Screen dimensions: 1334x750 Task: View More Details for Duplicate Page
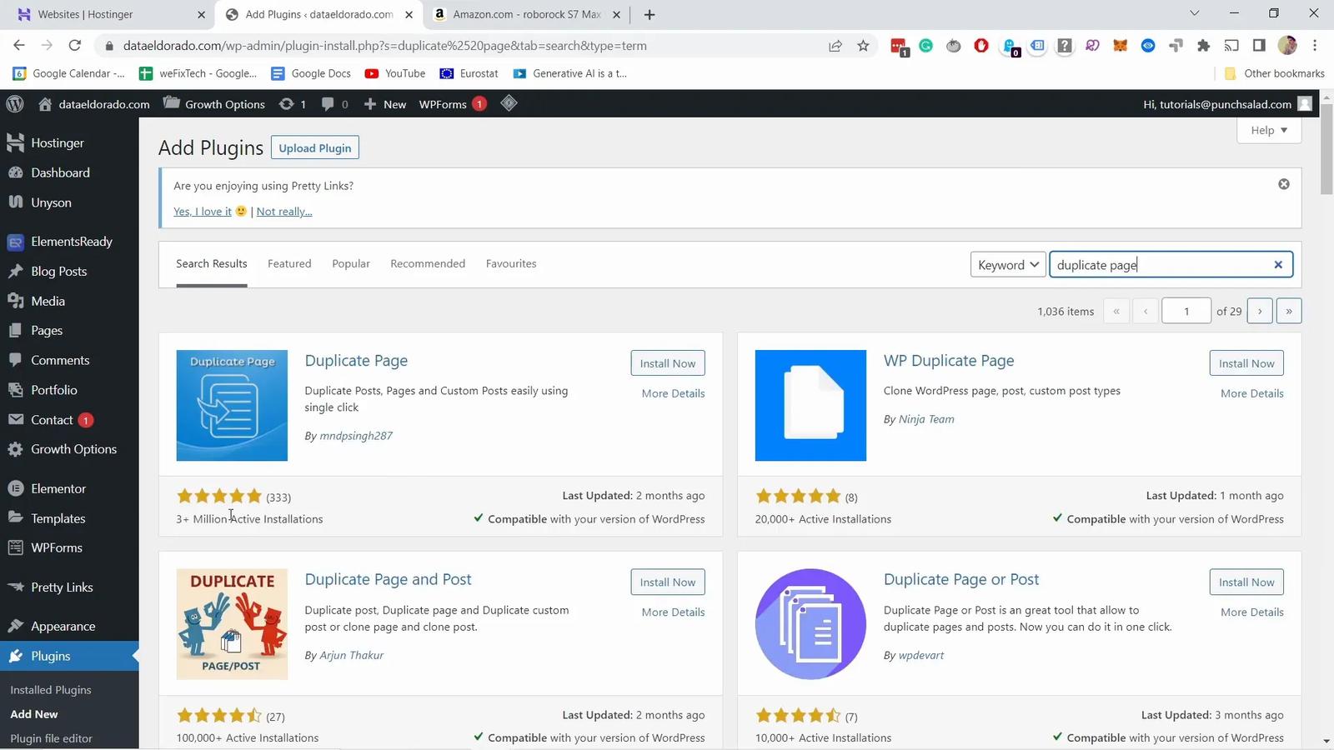click(674, 393)
